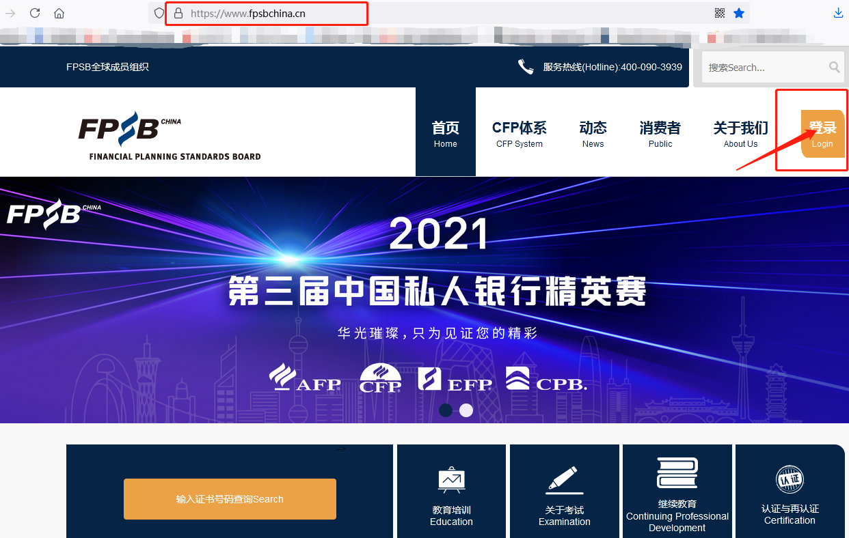Screen dimensions: 849x538
Task: Click the QR code icon in address bar
Action: point(719,13)
